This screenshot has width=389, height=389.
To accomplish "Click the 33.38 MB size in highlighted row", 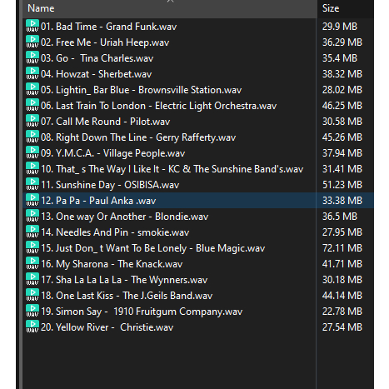I will [x=342, y=201].
